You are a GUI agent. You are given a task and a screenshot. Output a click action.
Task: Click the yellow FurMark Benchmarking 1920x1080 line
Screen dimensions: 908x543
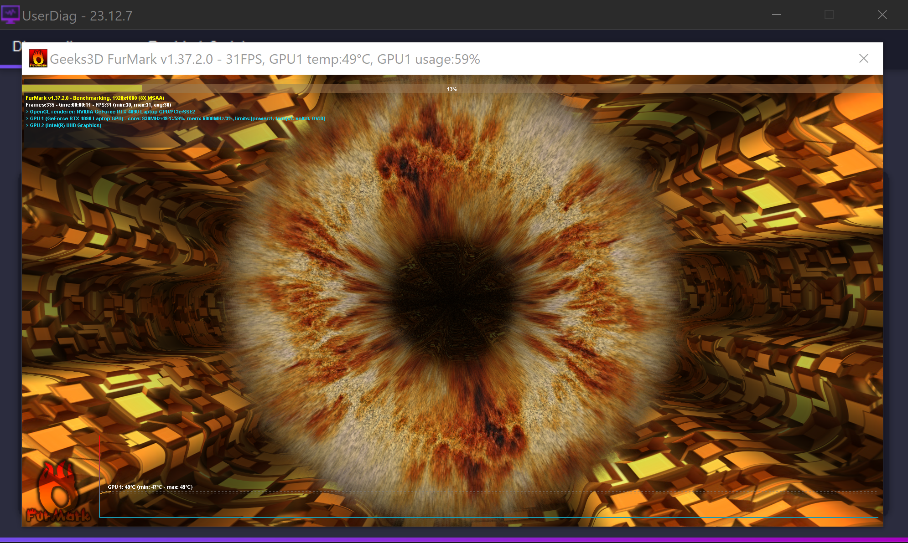coord(95,98)
